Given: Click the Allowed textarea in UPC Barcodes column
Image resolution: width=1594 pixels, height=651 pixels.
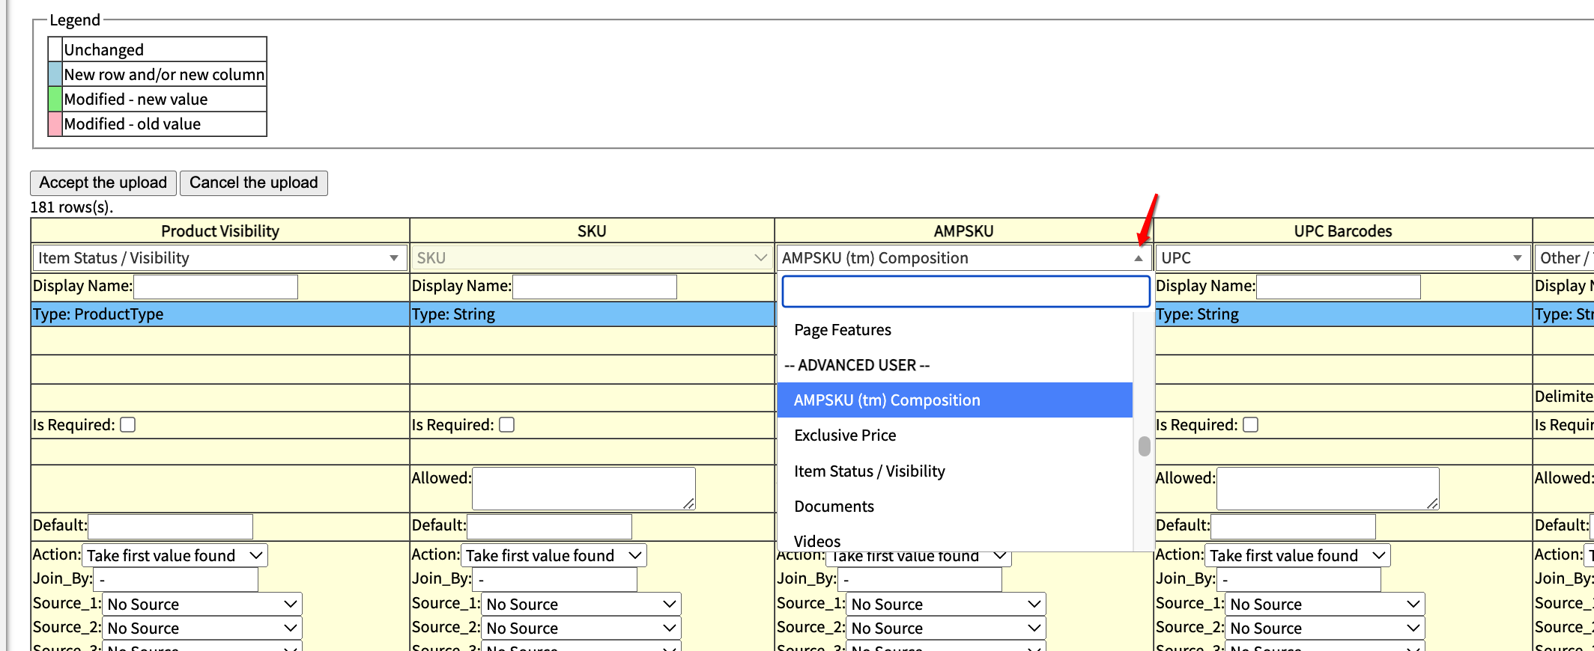Looking at the screenshot, I should tap(1327, 489).
